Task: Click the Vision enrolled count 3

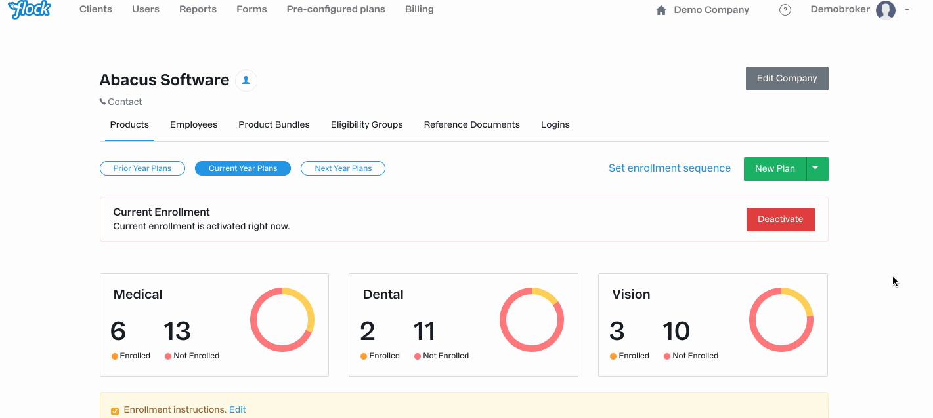Action: [x=617, y=332]
